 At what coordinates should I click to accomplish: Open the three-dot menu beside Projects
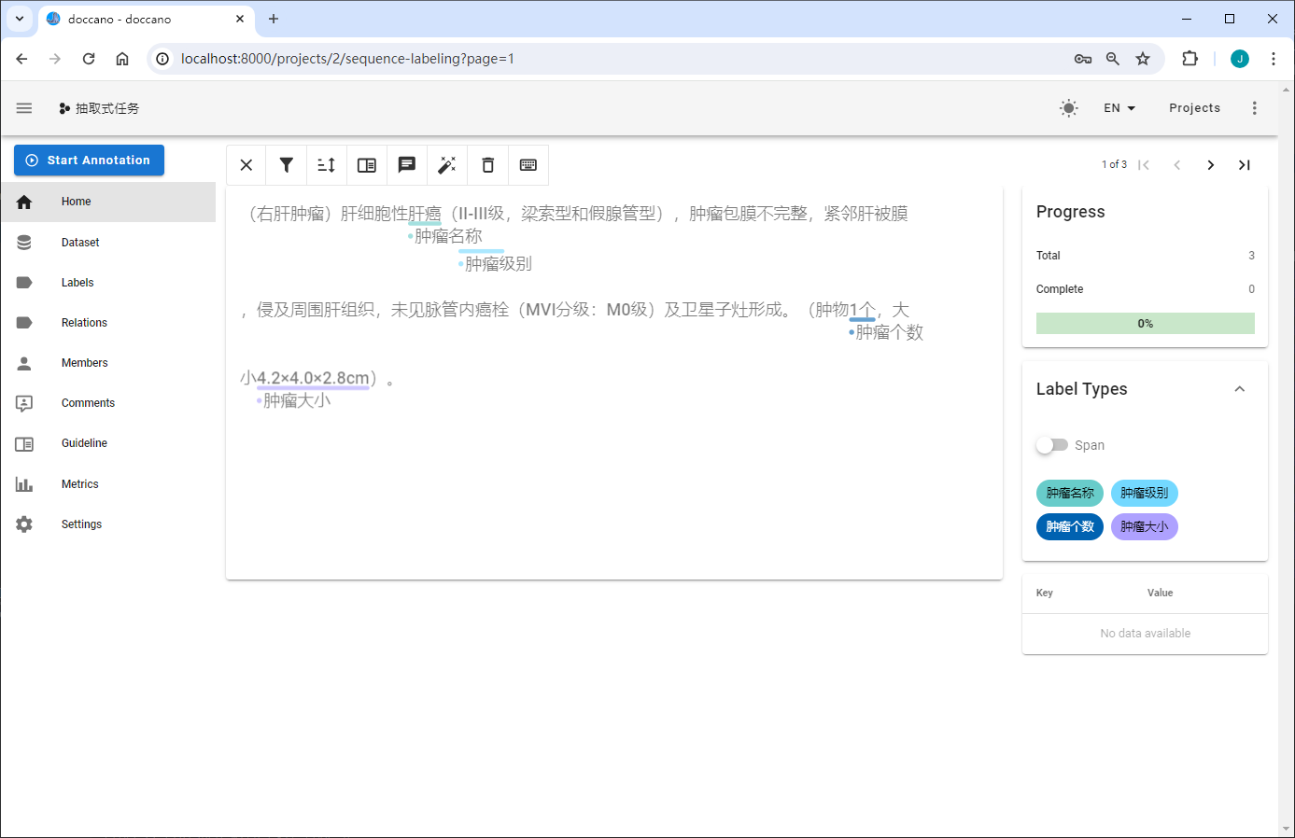1254,108
